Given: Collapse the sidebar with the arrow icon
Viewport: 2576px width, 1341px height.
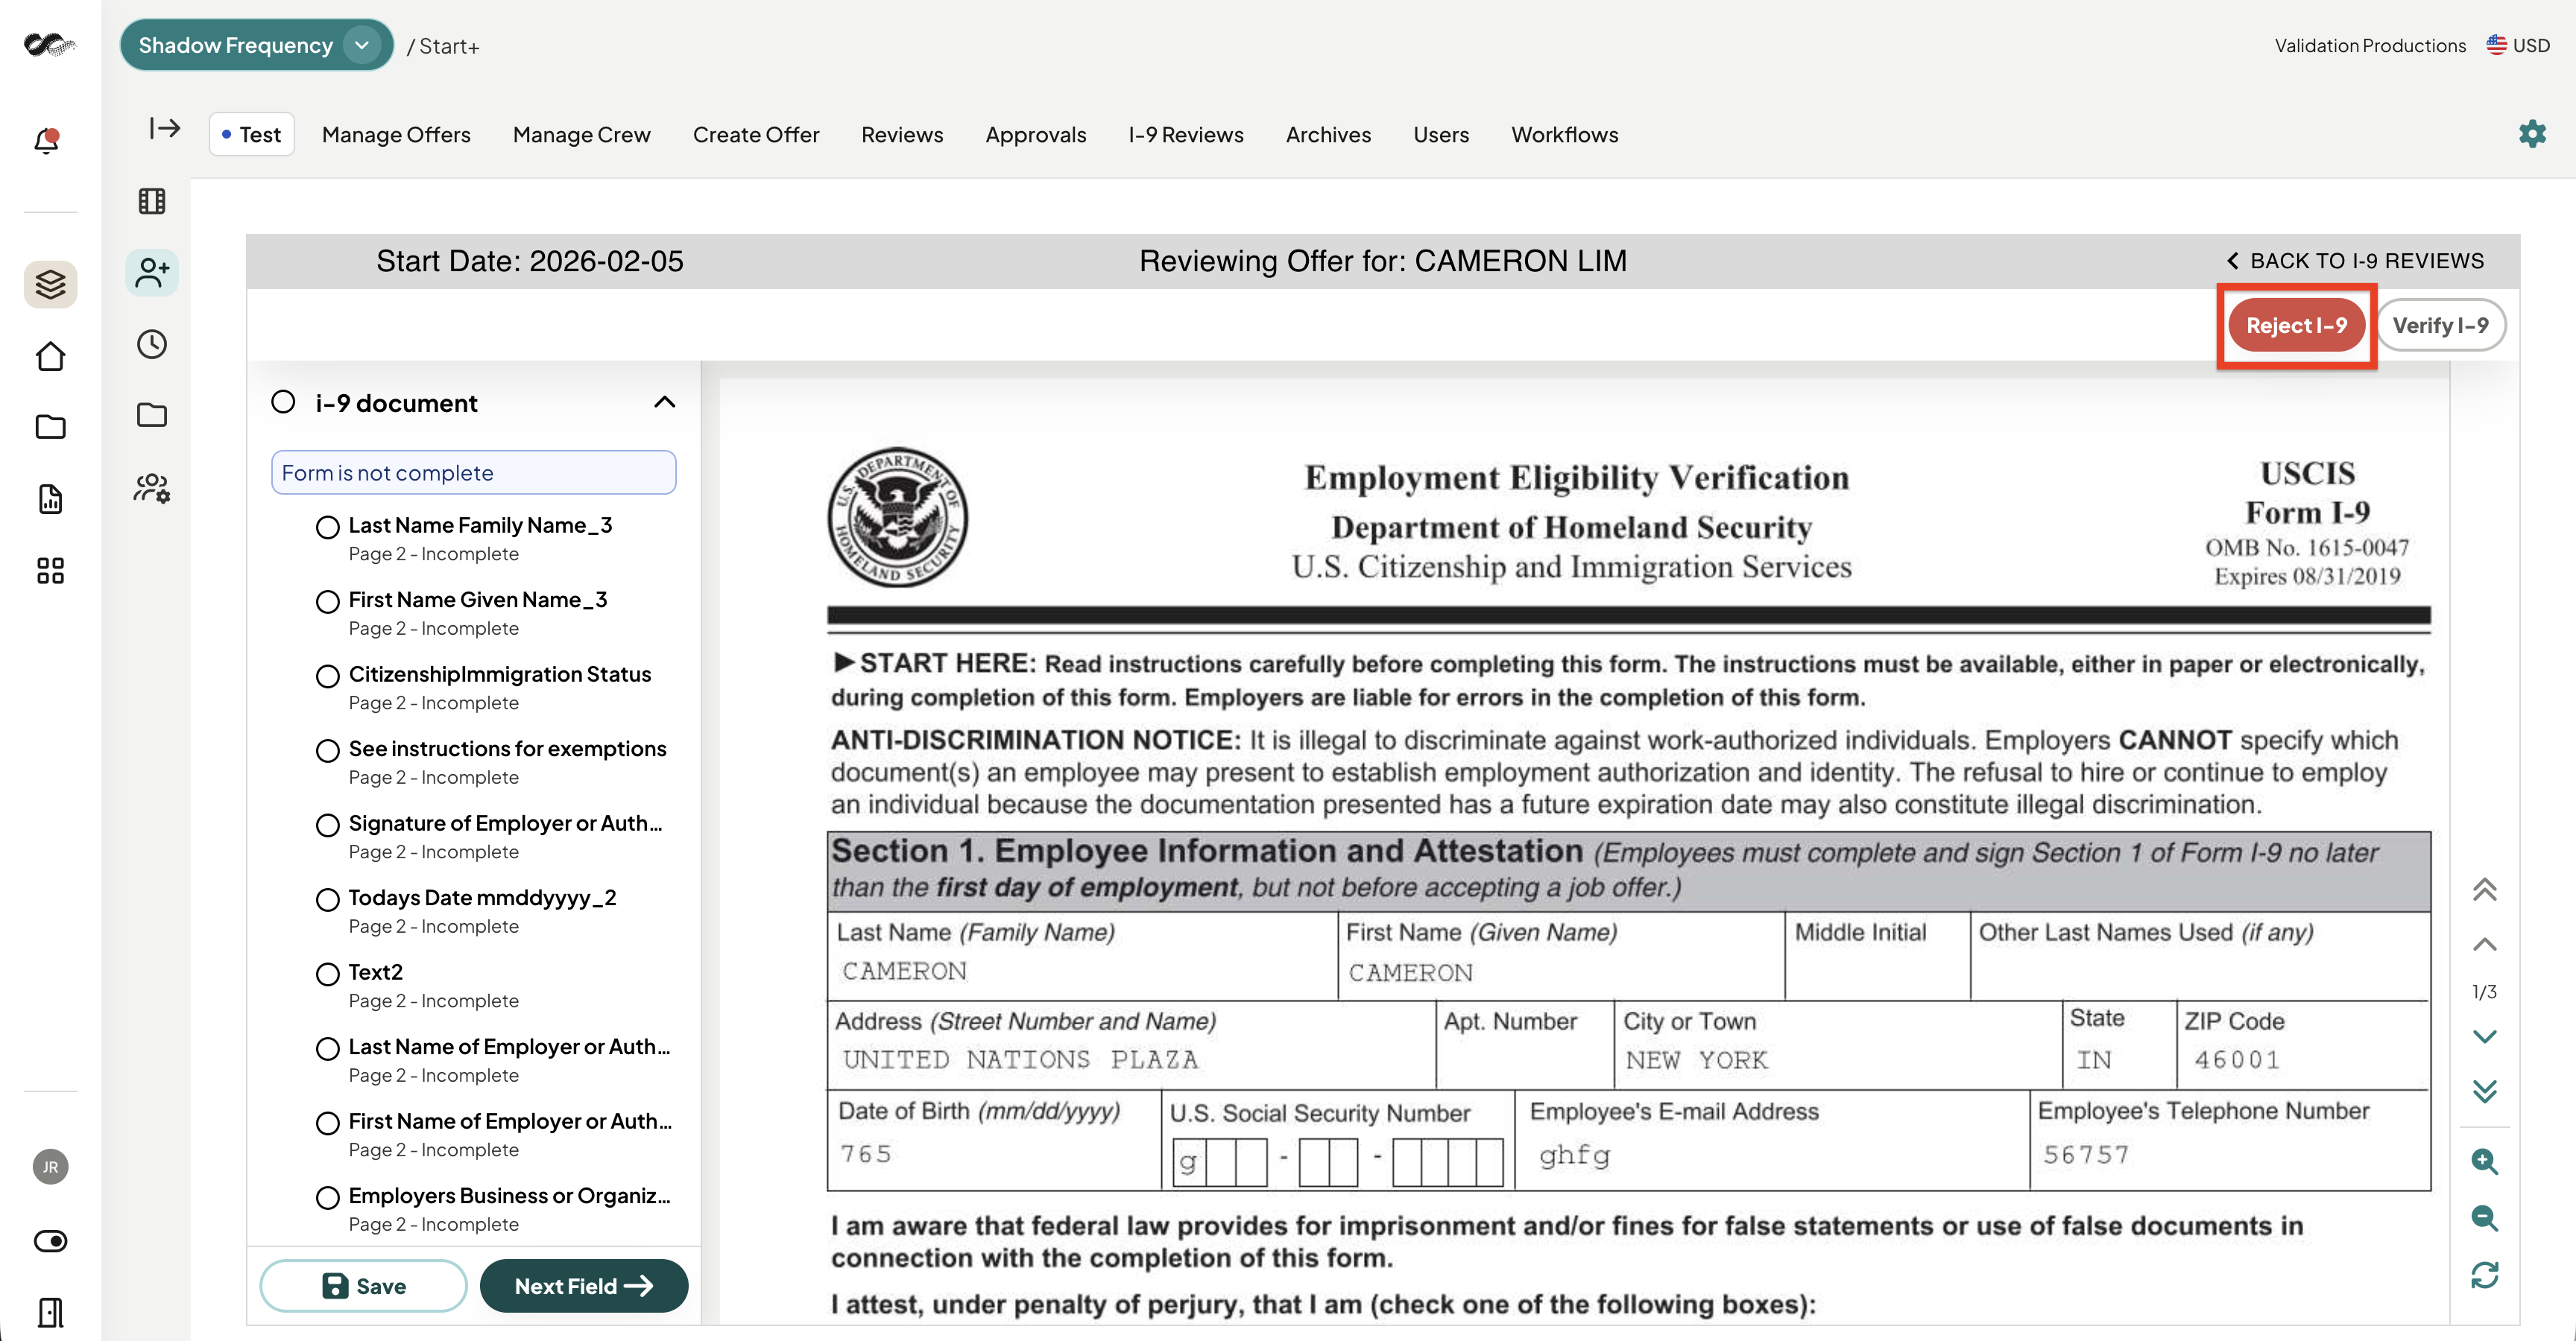Looking at the screenshot, I should (164, 128).
